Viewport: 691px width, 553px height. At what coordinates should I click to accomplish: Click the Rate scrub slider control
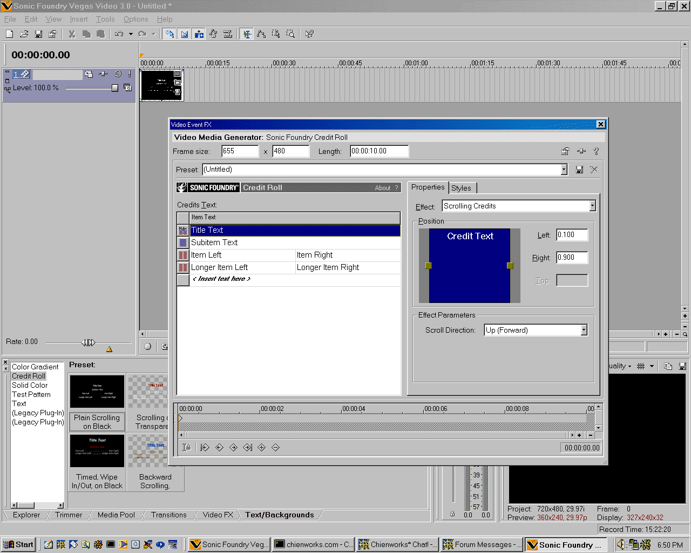89,342
